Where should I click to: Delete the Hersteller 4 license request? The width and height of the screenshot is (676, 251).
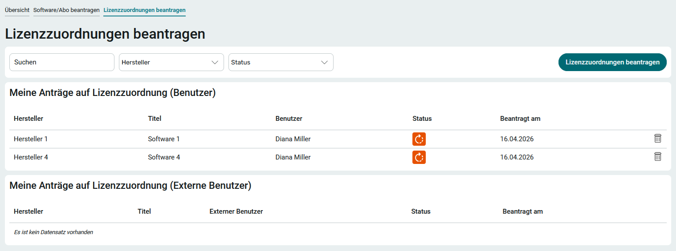[x=657, y=157]
